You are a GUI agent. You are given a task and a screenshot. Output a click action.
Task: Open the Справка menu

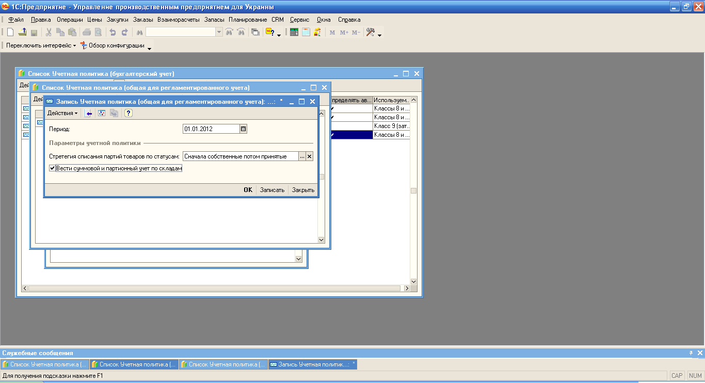click(349, 20)
